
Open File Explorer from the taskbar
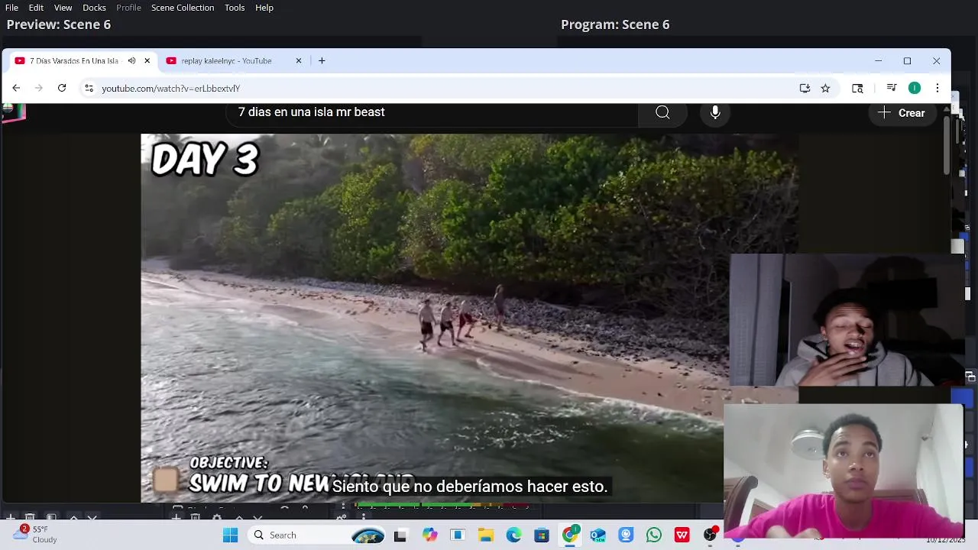tap(486, 535)
